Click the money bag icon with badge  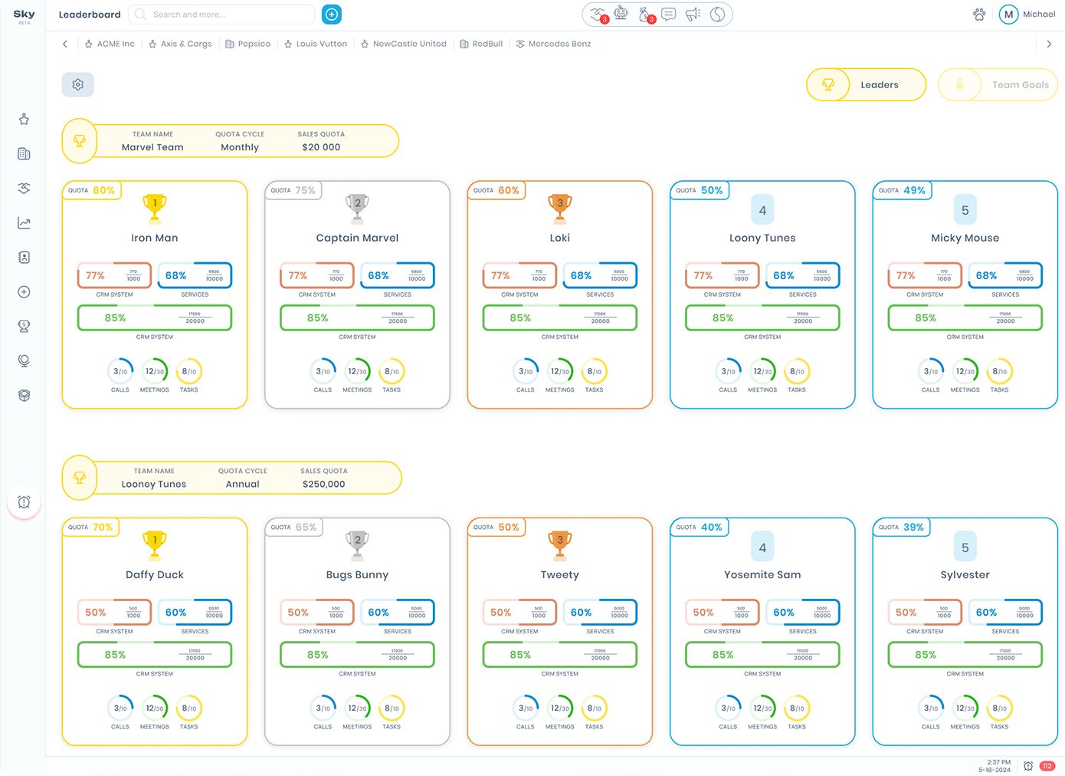[x=645, y=15]
